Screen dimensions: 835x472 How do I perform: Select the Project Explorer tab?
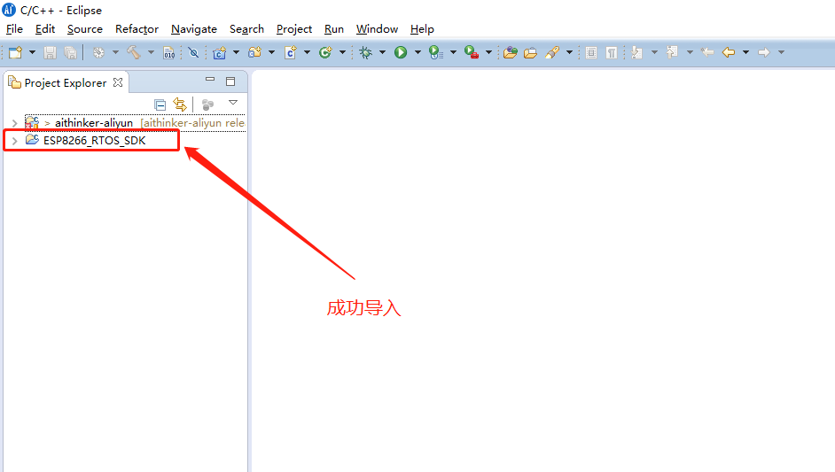[x=66, y=83]
